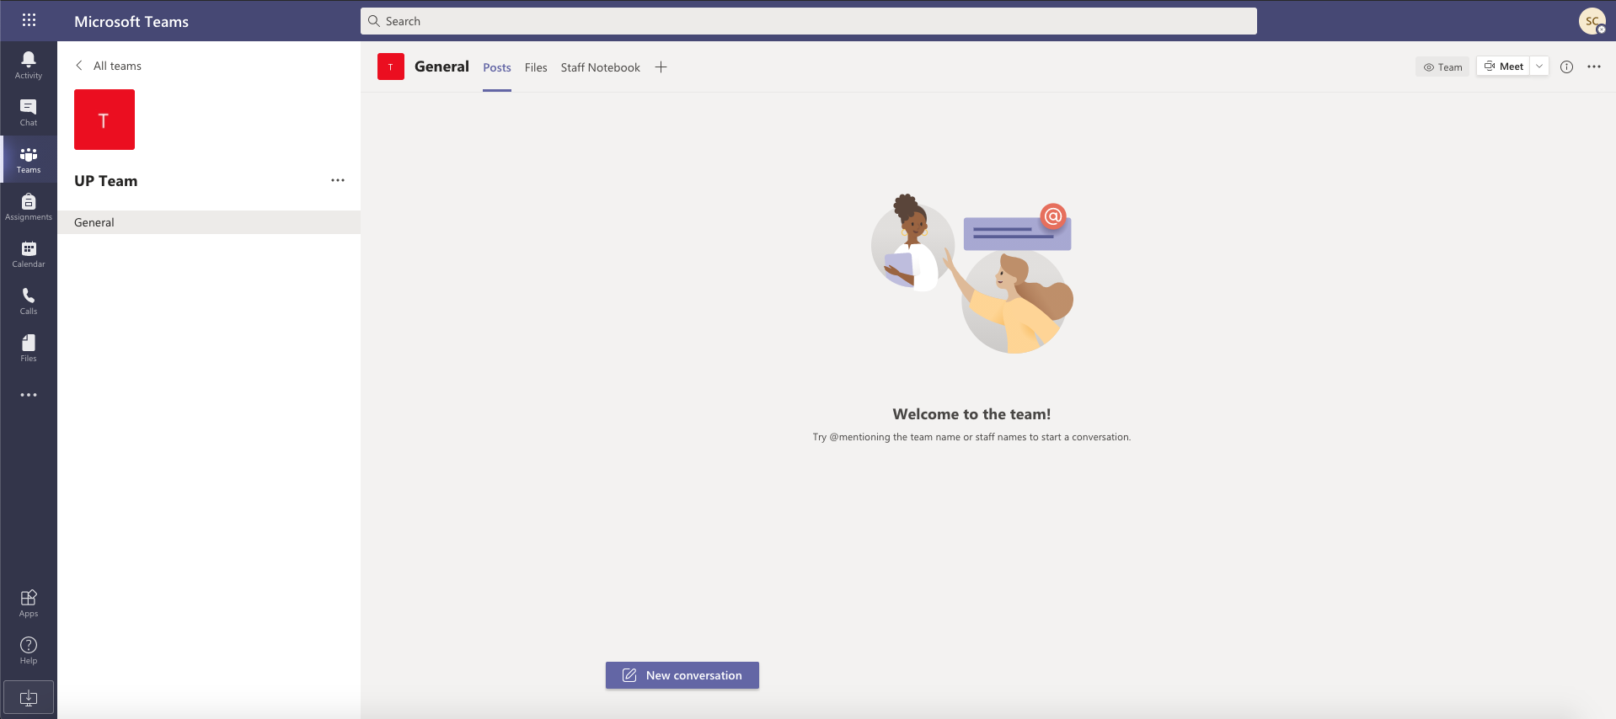1616x719 pixels.
Task: Open the Calls section
Action: point(29,301)
